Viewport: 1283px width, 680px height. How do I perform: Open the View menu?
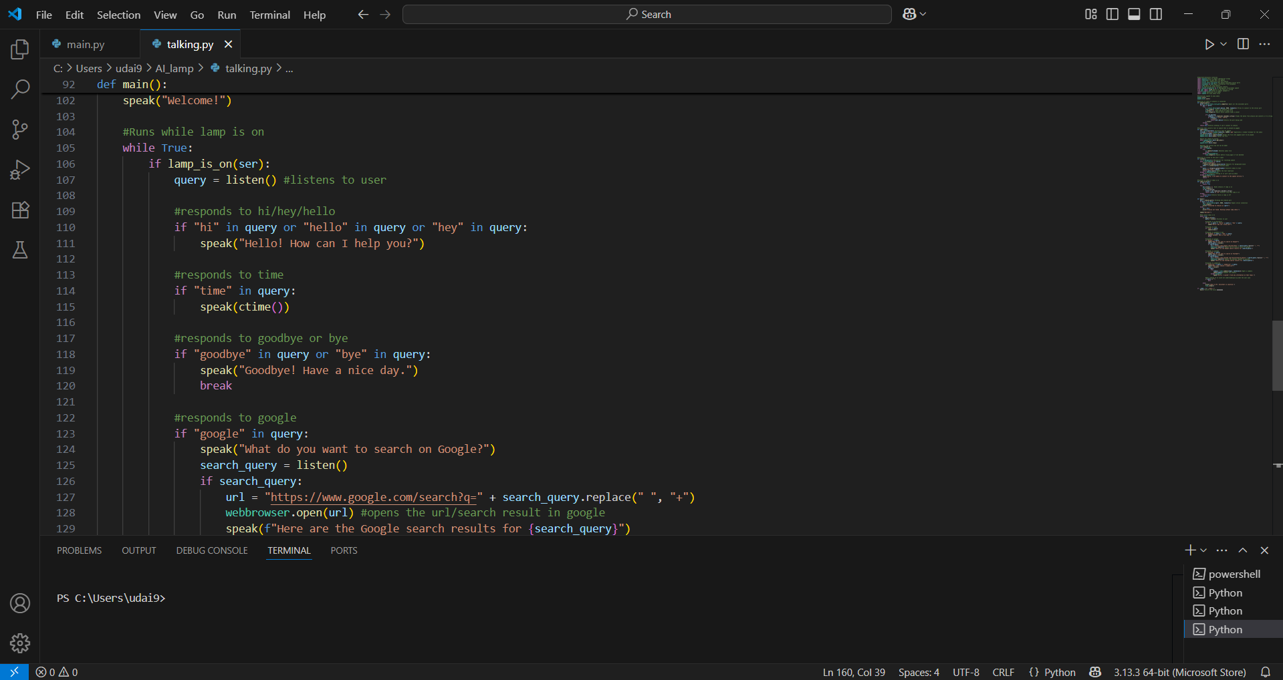(165, 15)
